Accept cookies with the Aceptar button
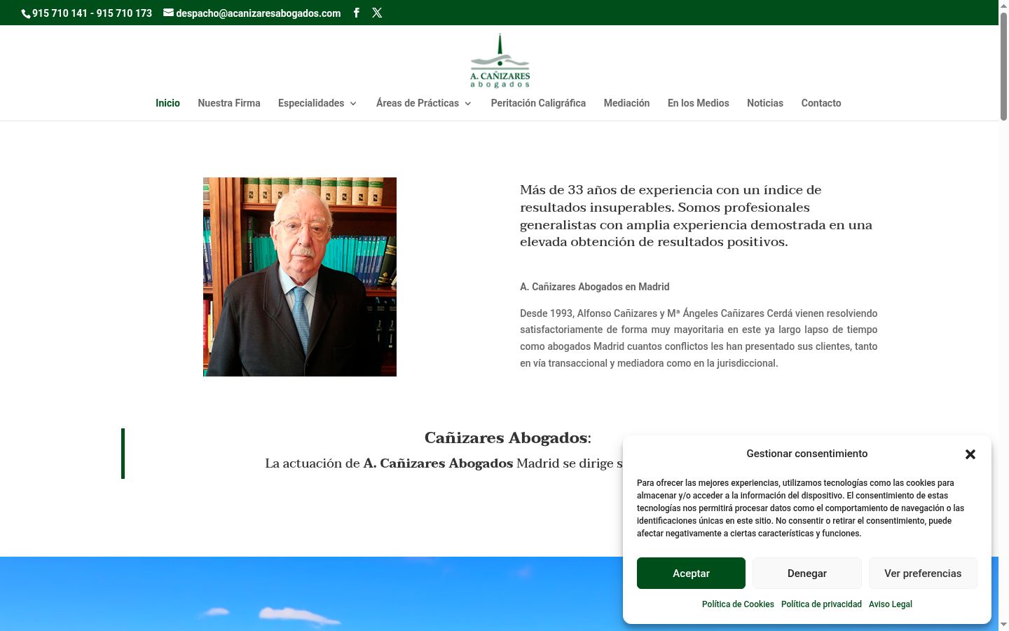The width and height of the screenshot is (1009, 631). [x=691, y=574]
